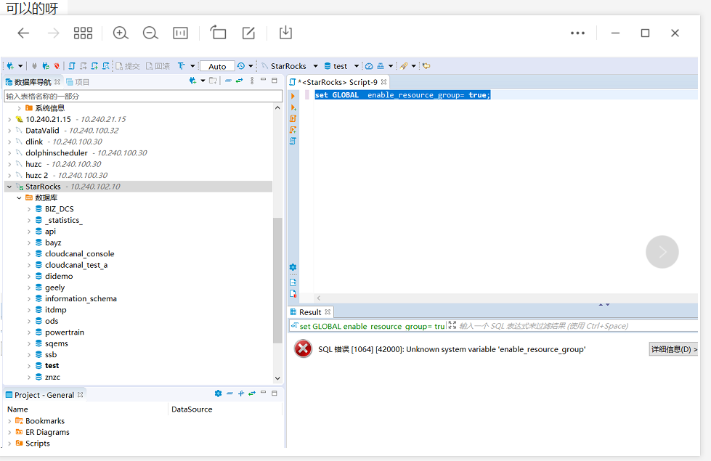Click the zoom in magnifier icon

click(121, 33)
